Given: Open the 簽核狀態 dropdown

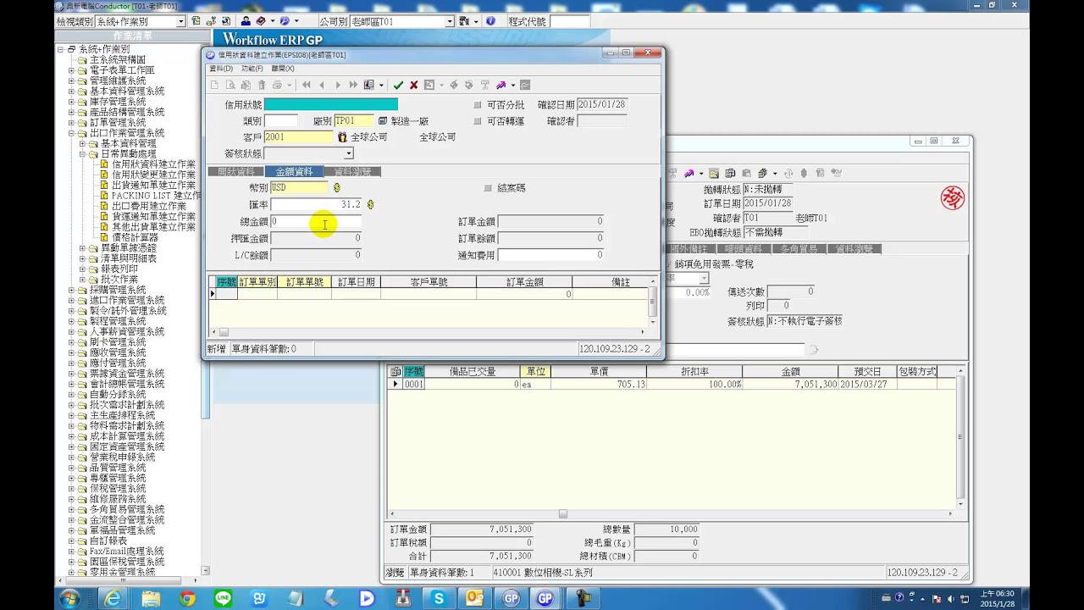Looking at the screenshot, I should 348,153.
